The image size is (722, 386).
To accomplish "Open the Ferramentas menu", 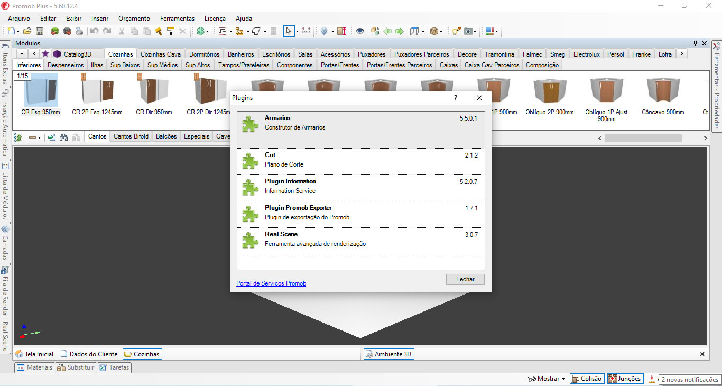I will tap(177, 18).
